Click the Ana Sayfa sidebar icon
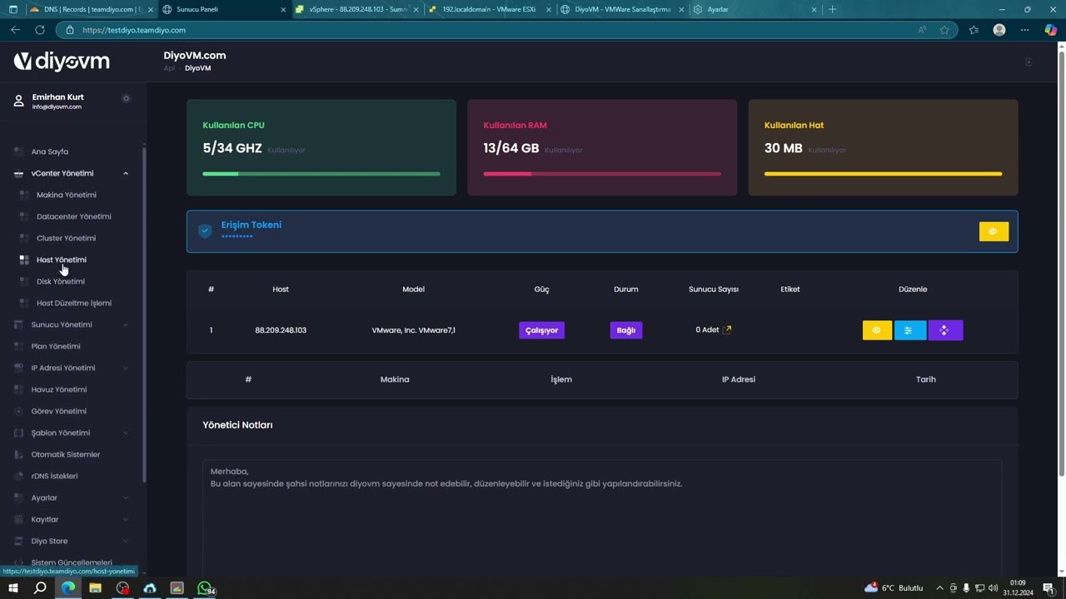The width and height of the screenshot is (1066, 599). 18,151
